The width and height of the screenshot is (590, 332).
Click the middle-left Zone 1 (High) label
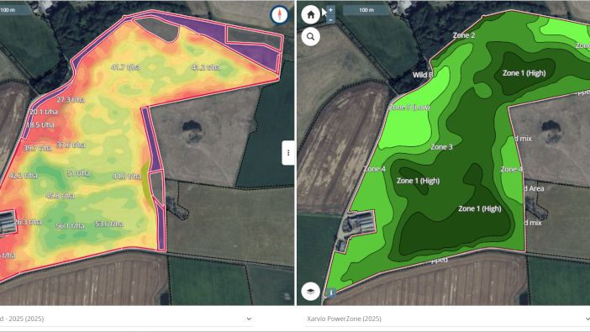[418, 181]
